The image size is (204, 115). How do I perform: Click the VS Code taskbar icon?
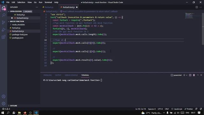click(36, 113)
